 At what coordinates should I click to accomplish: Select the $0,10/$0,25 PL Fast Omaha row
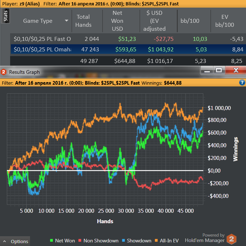tap(128, 39)
